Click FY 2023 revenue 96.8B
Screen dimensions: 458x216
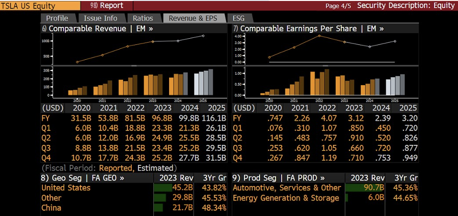tap(161, 119)
